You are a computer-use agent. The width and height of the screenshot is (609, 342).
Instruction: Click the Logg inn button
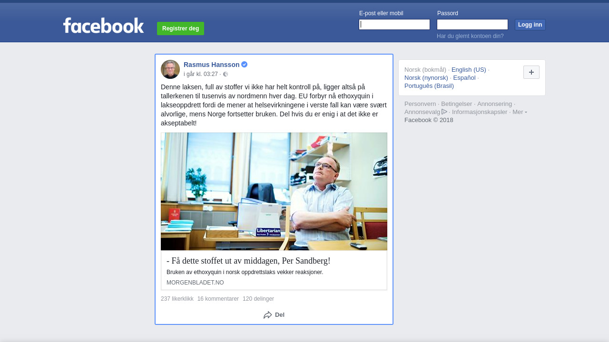point(530,25)
